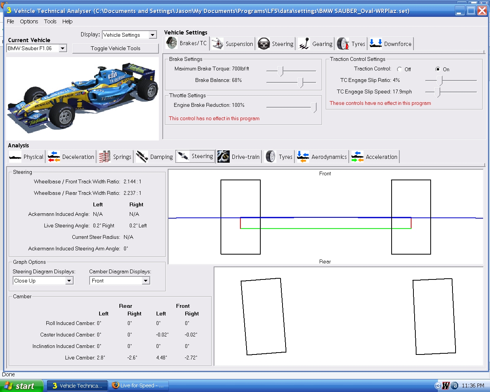Open the Display dropdown
The image size is (490, 392).
(153, 35)
